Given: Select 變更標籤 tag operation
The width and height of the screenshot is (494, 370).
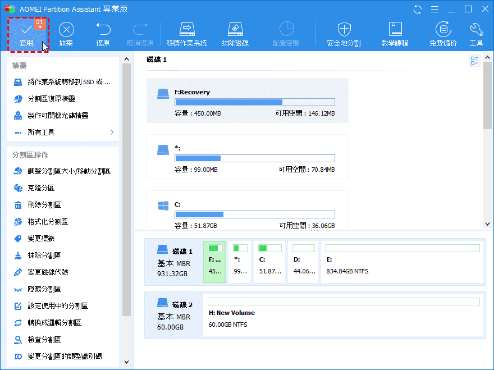Looking at the screenshot, I should click(x=62, y=238).
